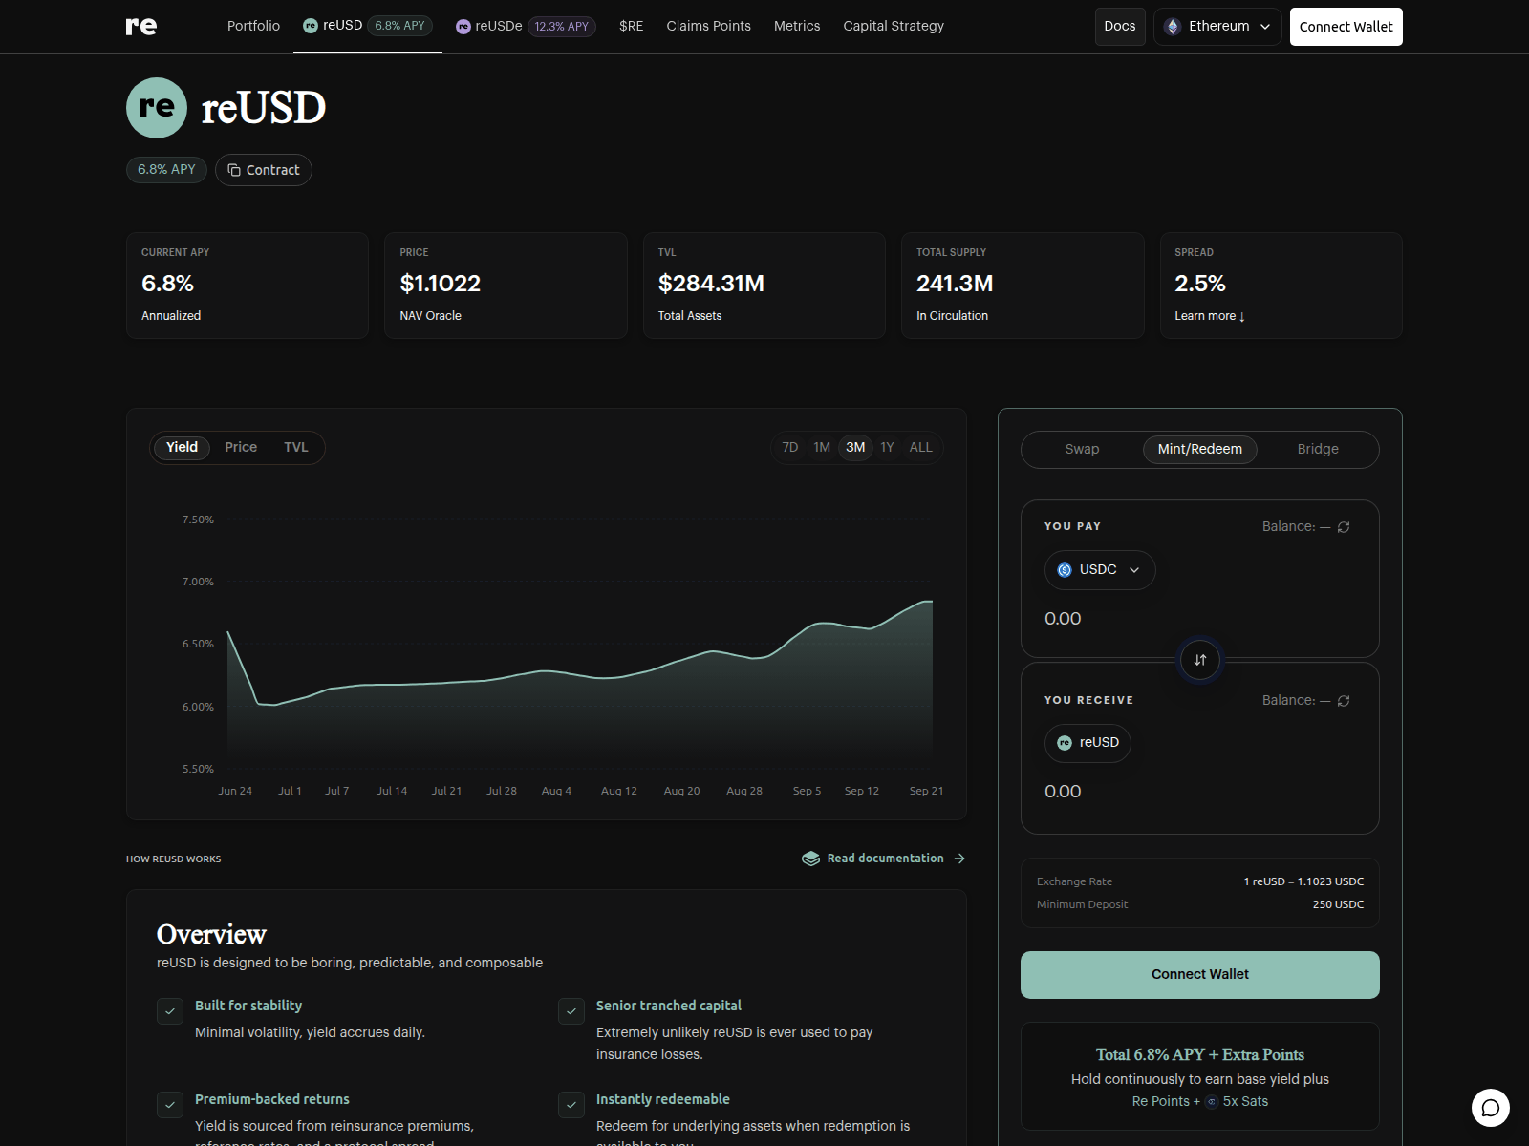Set chart range to 7D
Viewport: 1529px width, 1146px height.
click(x=790, y=447)
